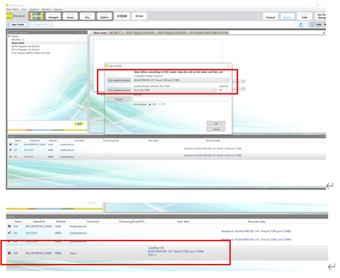This screenshot has height=278, width=340.
Task: Open the Don't use SAM dropdown
Action: (175, 90)
